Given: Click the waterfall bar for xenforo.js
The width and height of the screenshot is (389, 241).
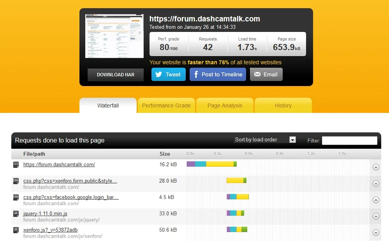Looking at the screenshot, I should [x=237, y=229].
